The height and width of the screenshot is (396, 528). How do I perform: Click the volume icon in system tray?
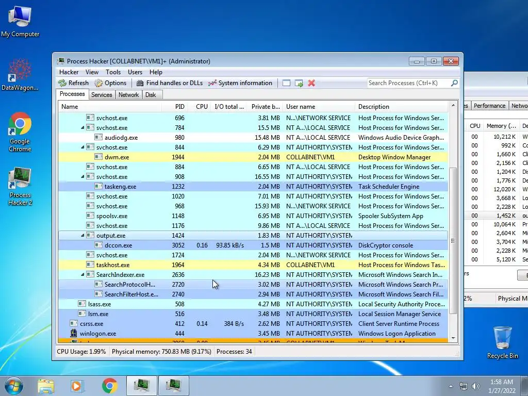[476, 386]
